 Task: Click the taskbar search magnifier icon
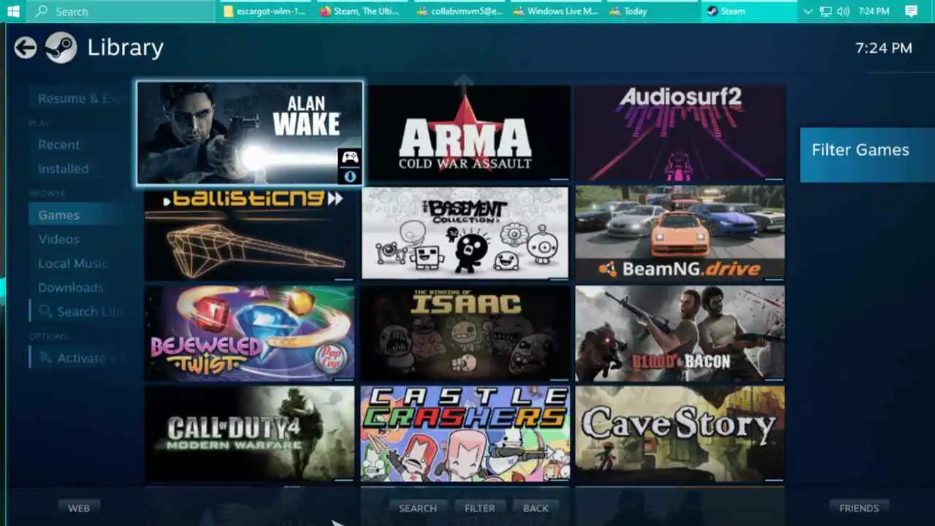pyautogui.click(x=42, y=11)
